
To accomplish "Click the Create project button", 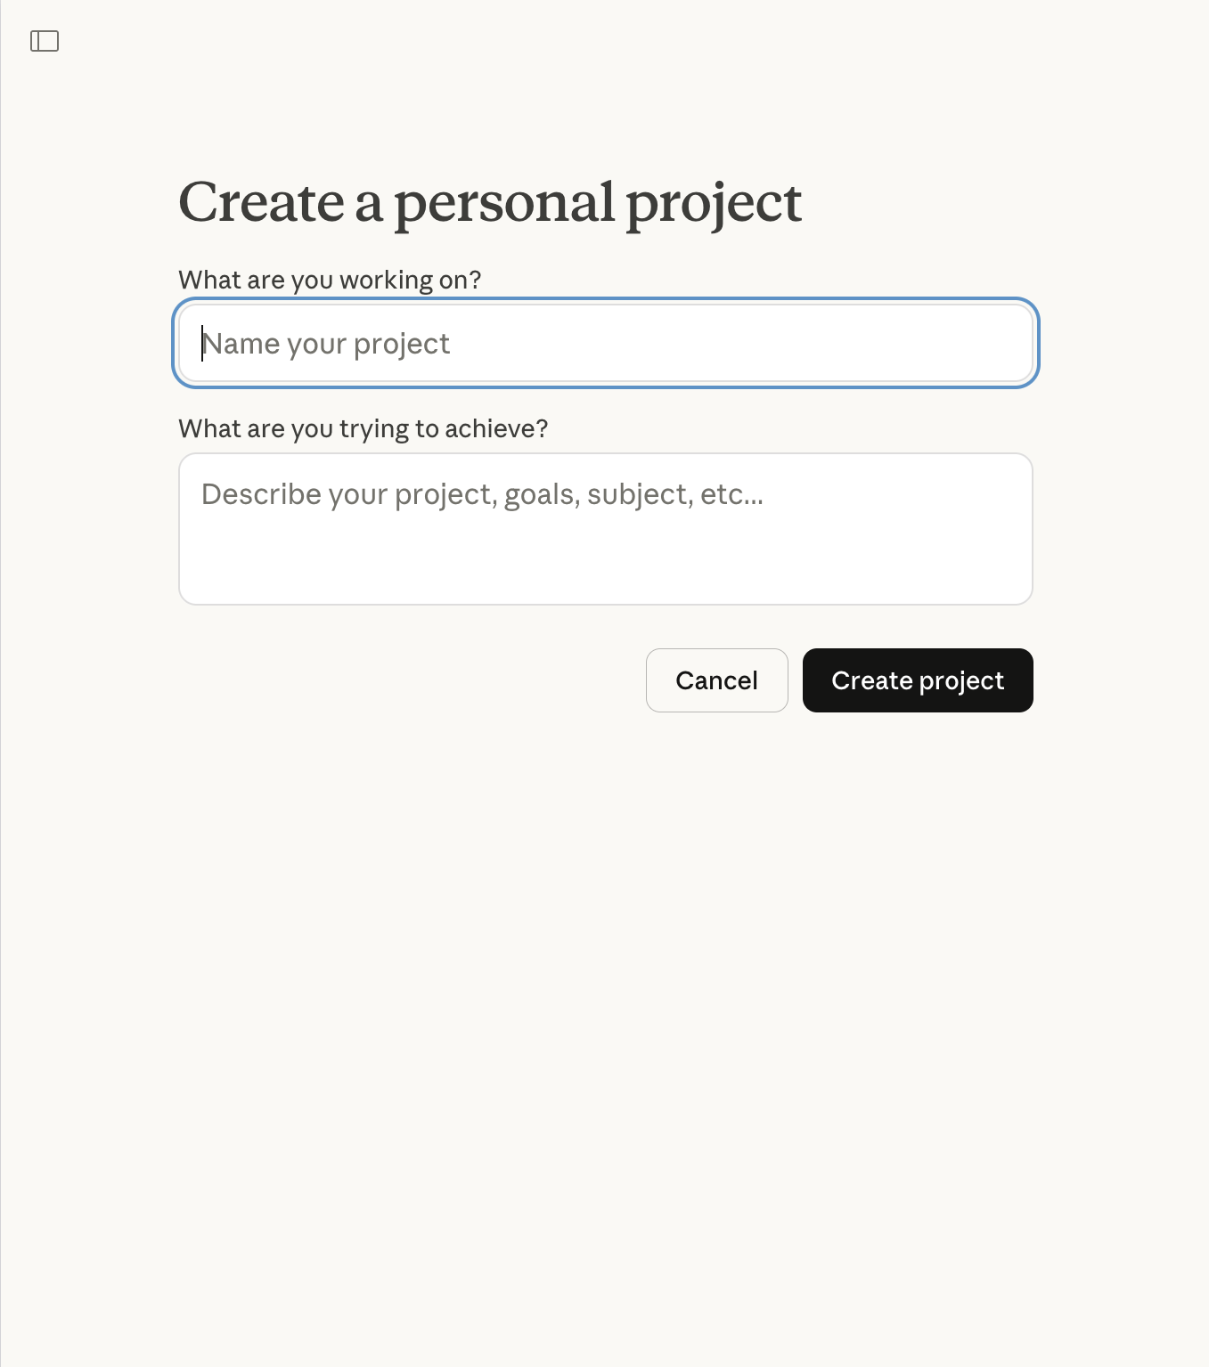I will 918,680.
